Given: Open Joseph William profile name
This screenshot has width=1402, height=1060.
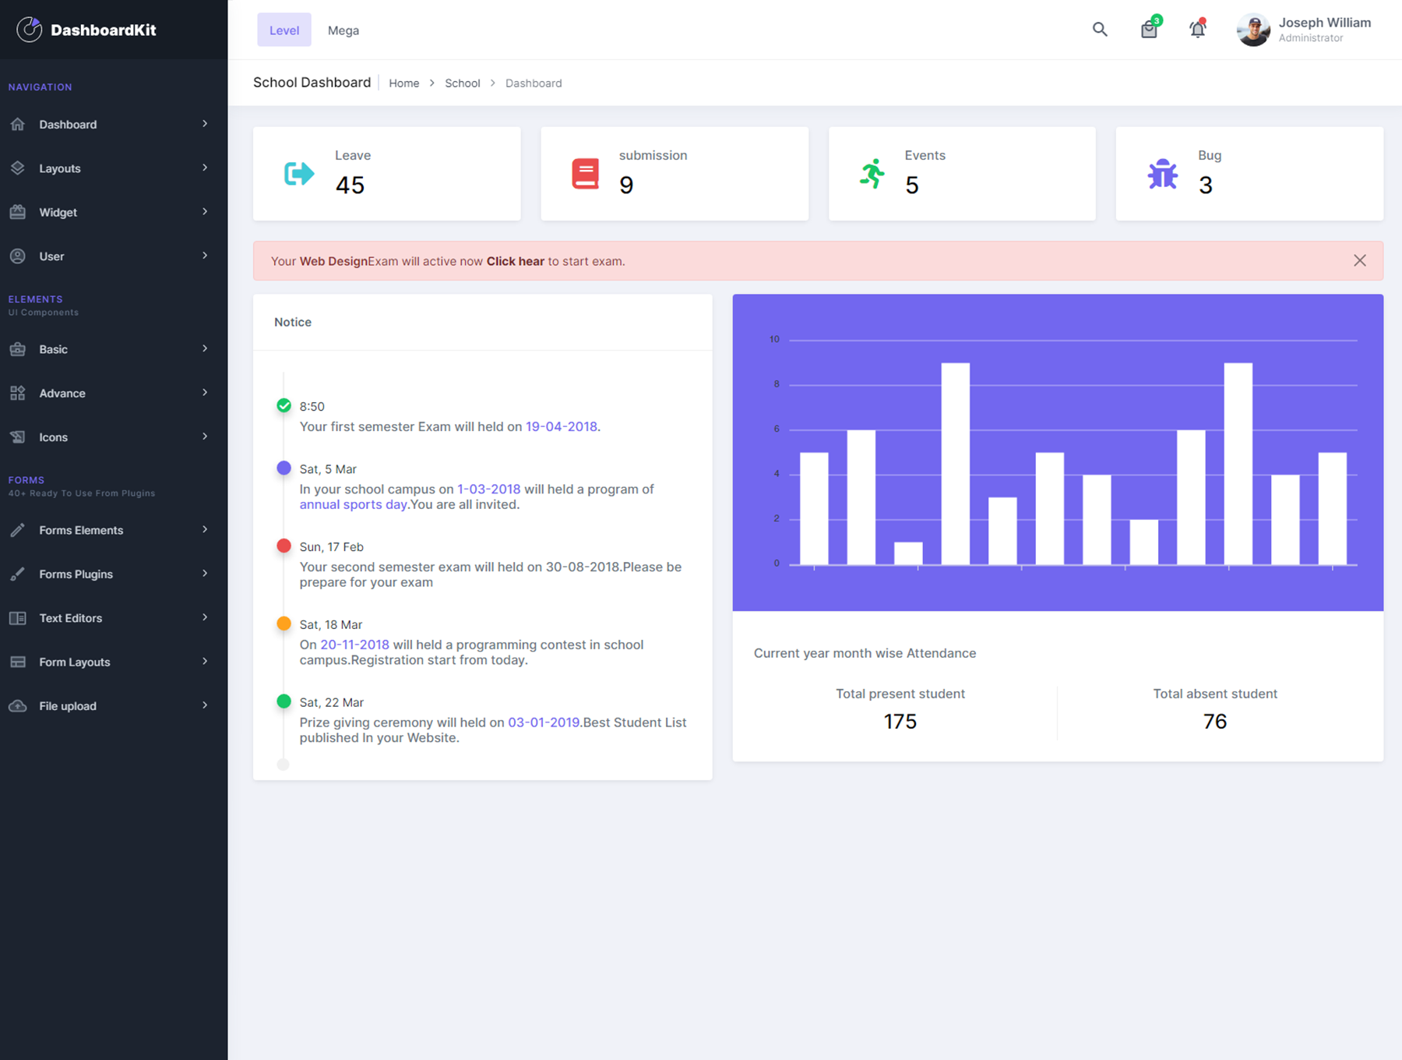Looking at the screenshot, I should (x=1325, y=23).
